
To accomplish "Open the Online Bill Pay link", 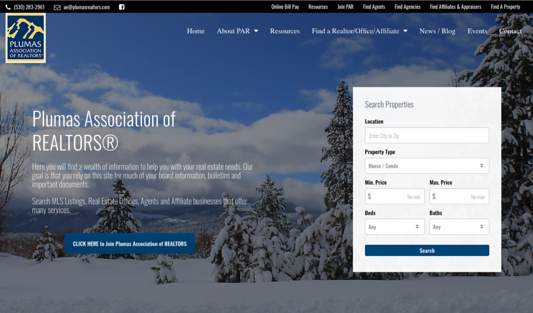I will coord(285,7).
